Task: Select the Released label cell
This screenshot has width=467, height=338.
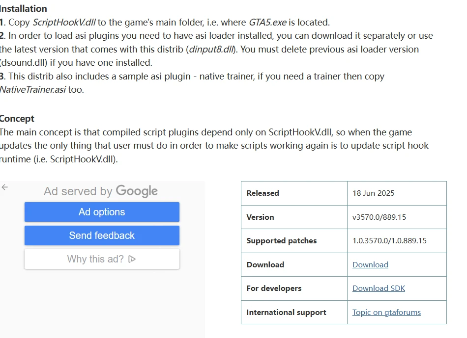Action: (x=263, y=193)
